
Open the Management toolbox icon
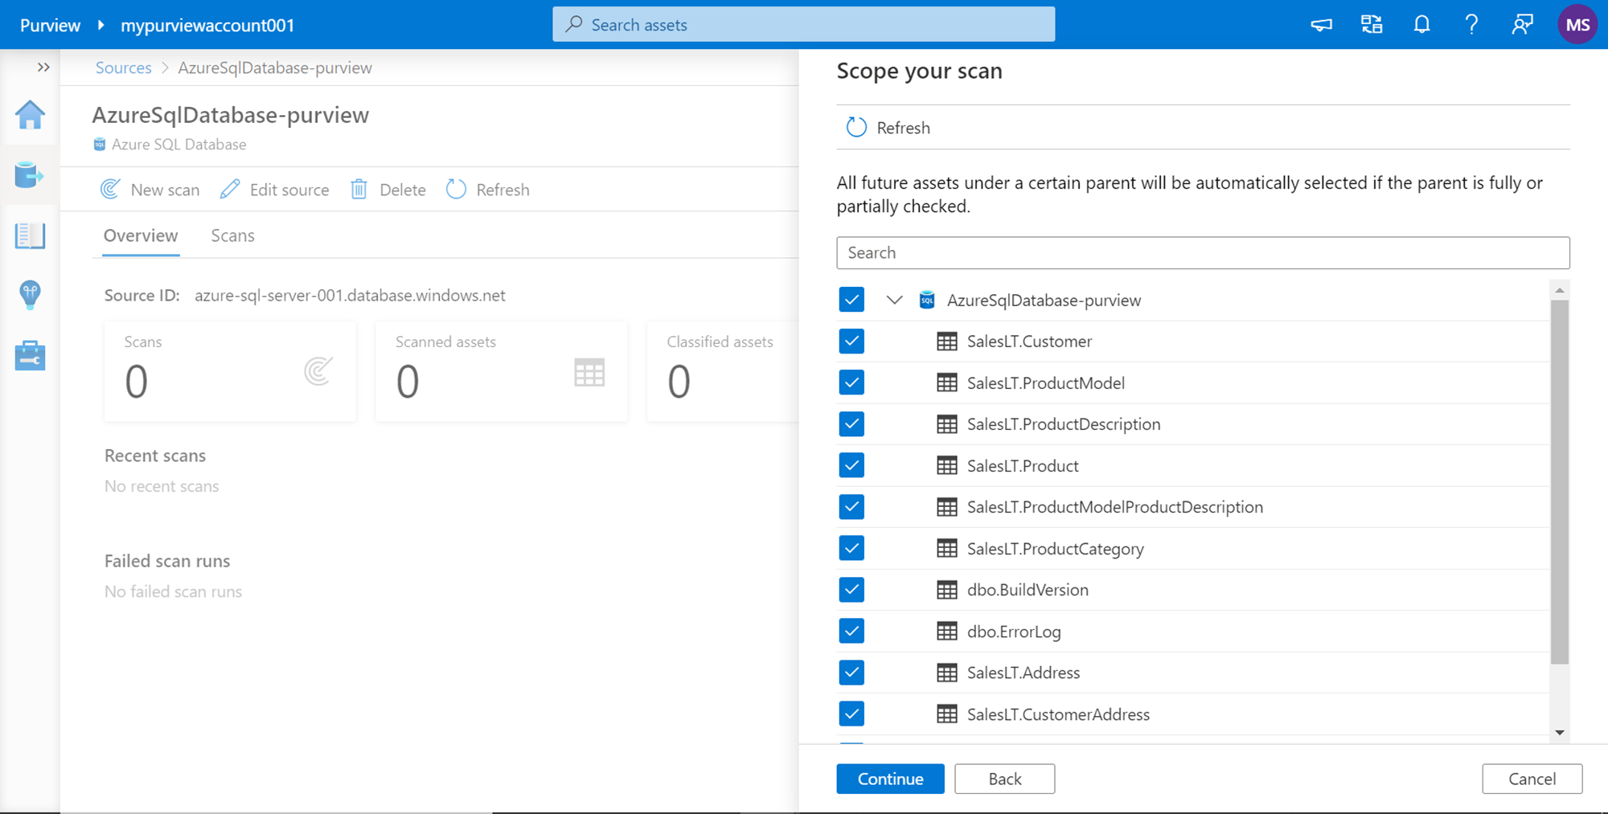[x=30, y=355]
